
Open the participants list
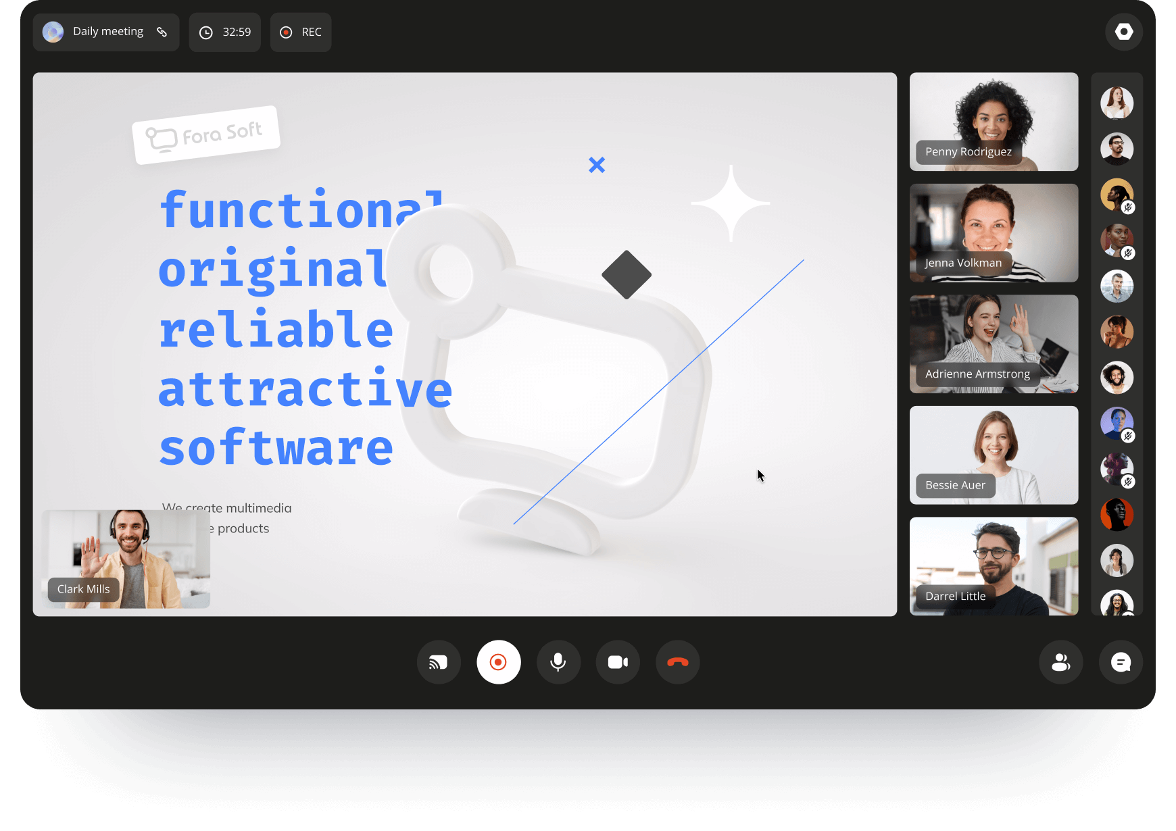pos(1061,662)
